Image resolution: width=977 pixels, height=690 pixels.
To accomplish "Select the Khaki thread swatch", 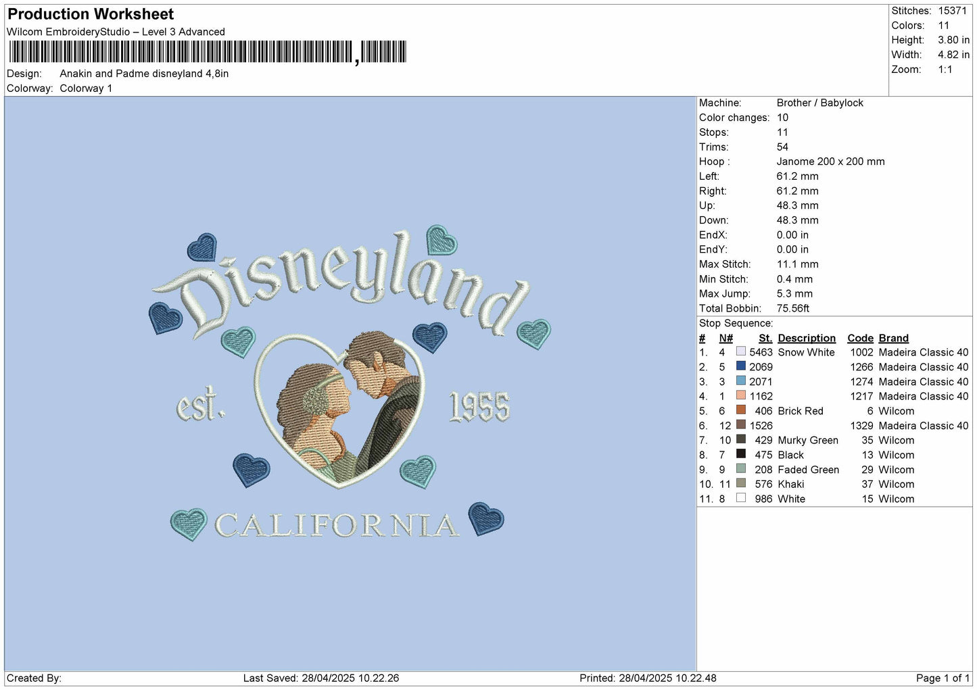I will (x=741, y=483).
